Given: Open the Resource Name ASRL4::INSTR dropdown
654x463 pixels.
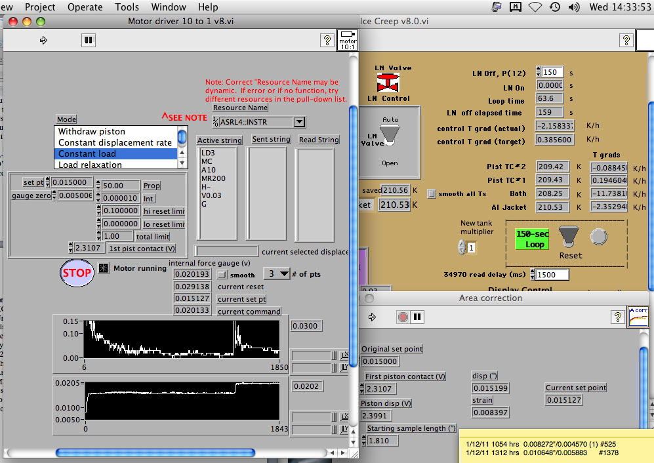Looking at the screenshot, I should (299, 121).
